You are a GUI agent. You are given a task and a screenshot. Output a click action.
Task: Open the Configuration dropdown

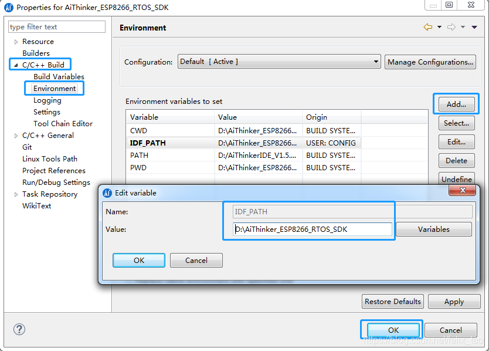coord(279,62)
